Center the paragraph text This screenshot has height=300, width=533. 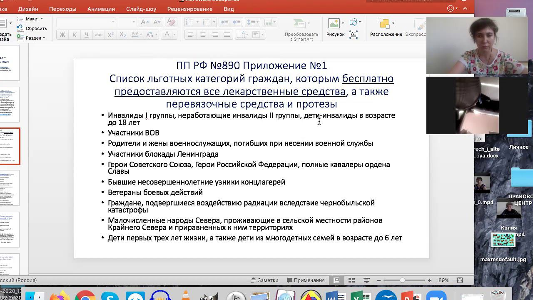tap(203, 35)
